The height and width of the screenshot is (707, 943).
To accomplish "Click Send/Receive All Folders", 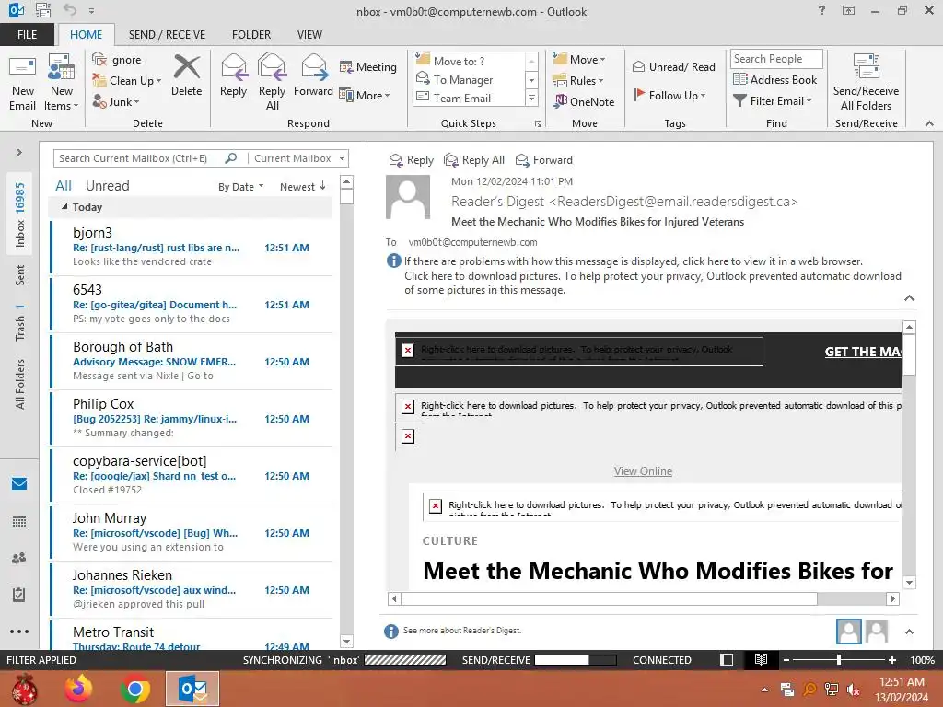I will (866, 83).
